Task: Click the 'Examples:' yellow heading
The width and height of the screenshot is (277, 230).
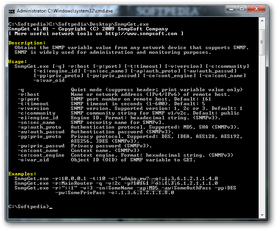Action: click(x=22, y=174)
